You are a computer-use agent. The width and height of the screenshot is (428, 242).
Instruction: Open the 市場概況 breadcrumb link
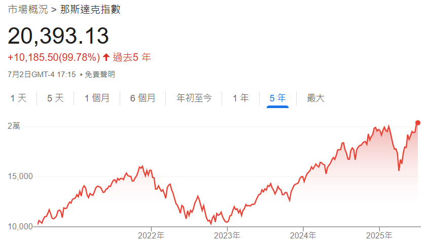point(28,10)
